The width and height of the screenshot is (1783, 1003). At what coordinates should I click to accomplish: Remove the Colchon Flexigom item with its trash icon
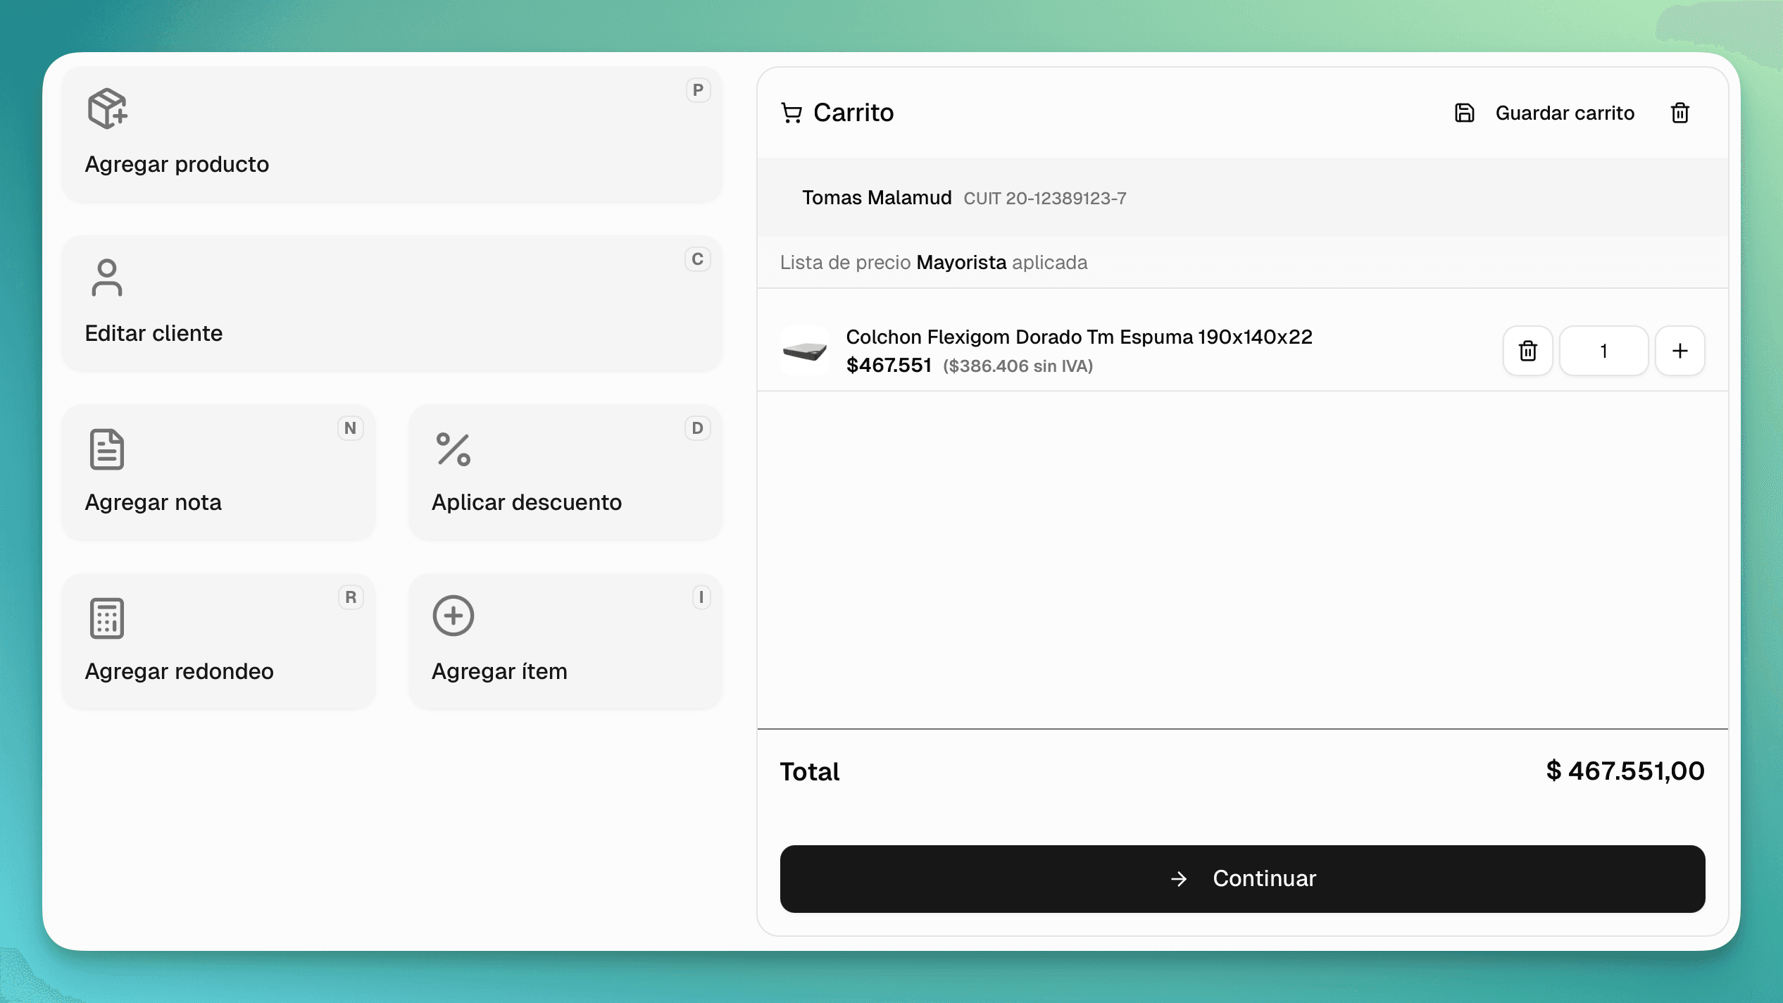coord(1527,351)
